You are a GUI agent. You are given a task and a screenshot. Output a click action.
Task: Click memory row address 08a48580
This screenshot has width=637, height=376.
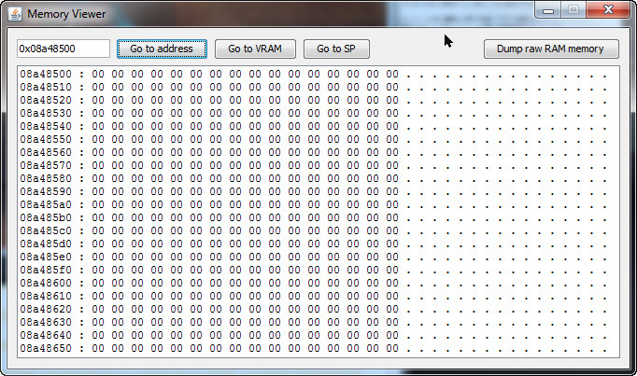point(46,178)
